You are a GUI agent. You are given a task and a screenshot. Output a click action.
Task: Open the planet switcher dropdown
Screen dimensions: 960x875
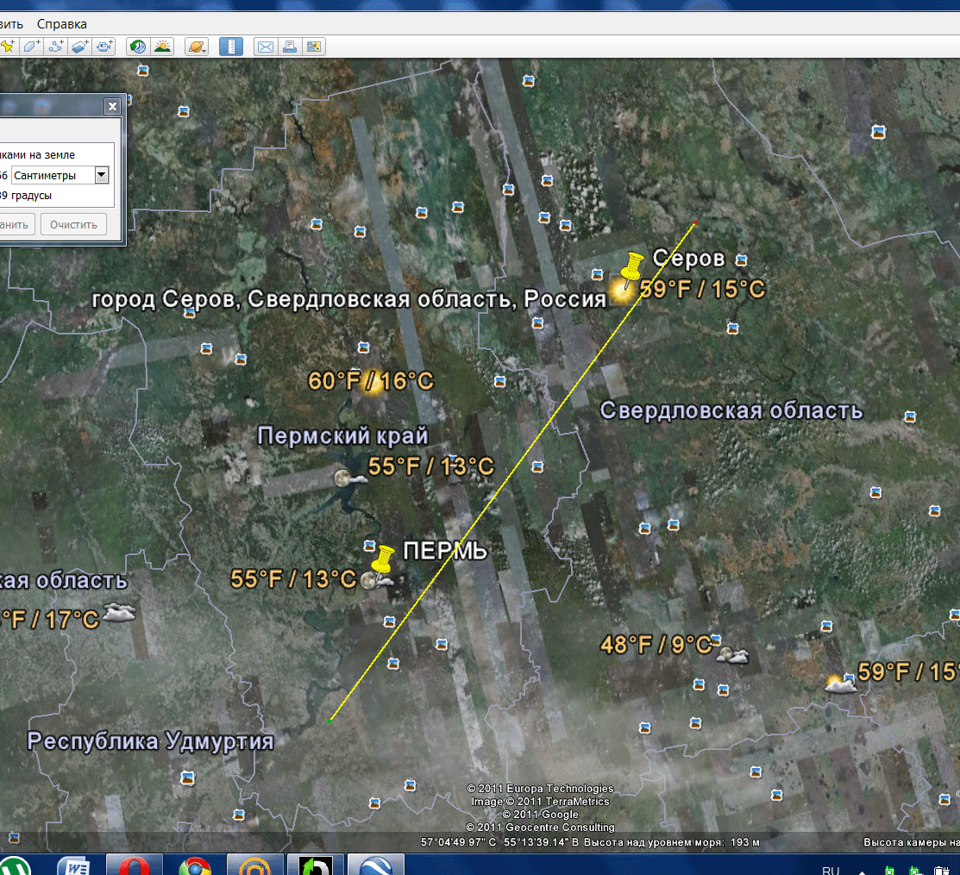click(x=197, y=47)
